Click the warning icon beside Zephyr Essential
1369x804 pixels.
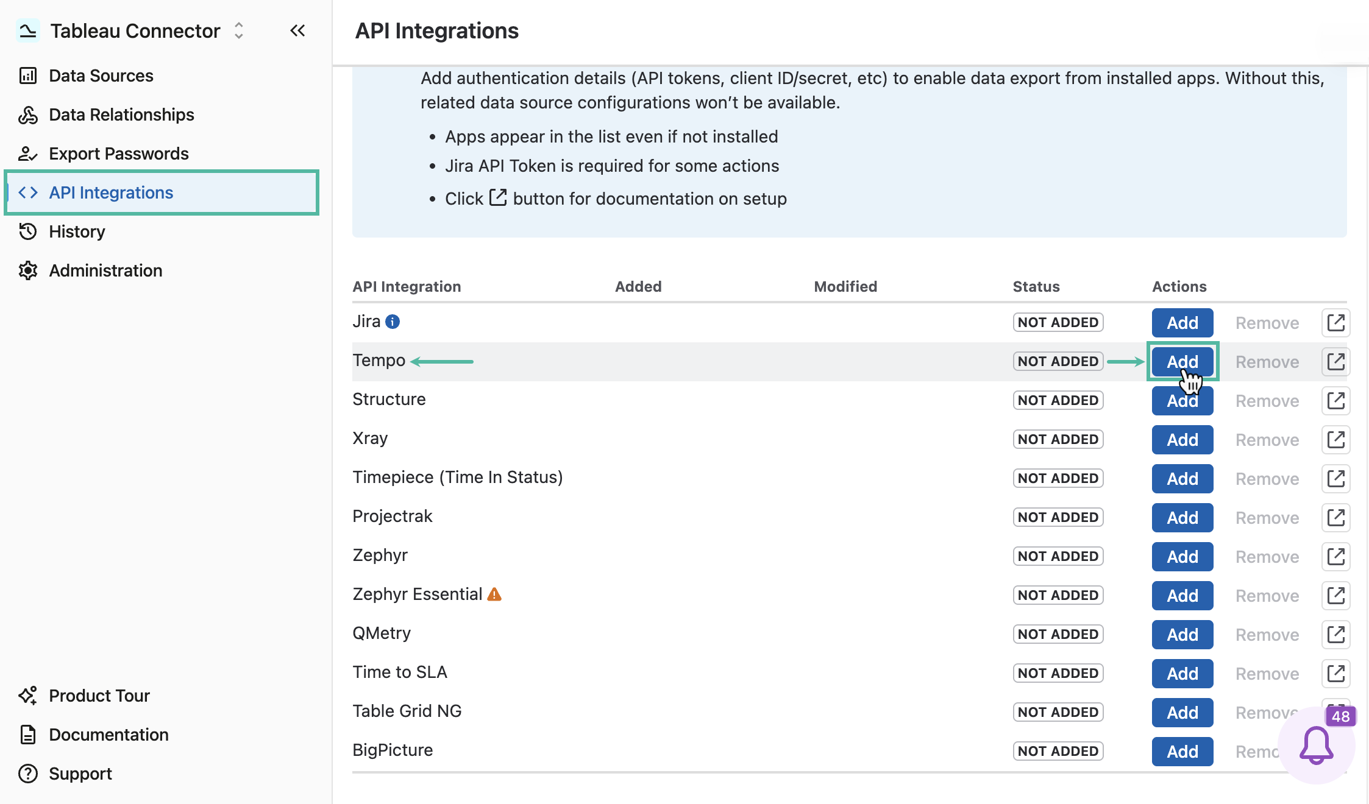pos(494,594)
